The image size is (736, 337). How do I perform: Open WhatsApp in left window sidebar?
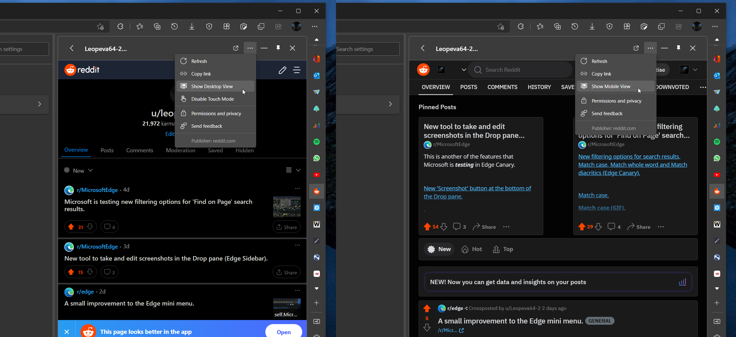[x=316, y=158]
